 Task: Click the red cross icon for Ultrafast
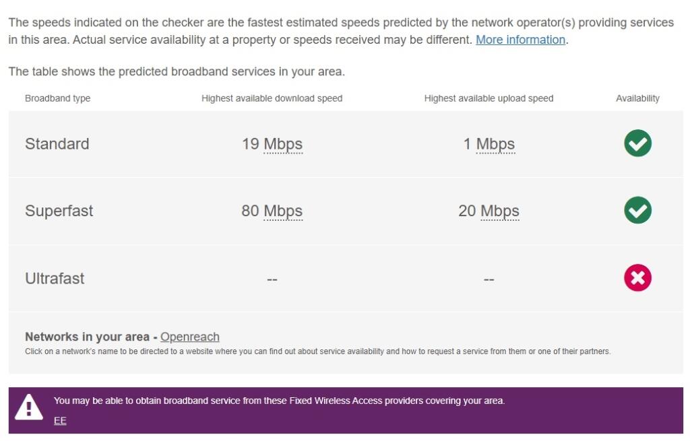pyautogui.click(x=637, y=278)
